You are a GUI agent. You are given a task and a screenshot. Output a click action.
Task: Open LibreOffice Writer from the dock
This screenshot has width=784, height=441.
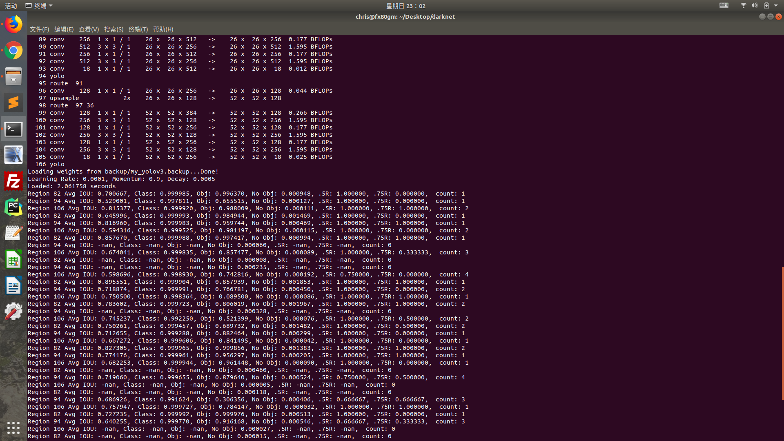pyautogui.click(x=13, y=285)
